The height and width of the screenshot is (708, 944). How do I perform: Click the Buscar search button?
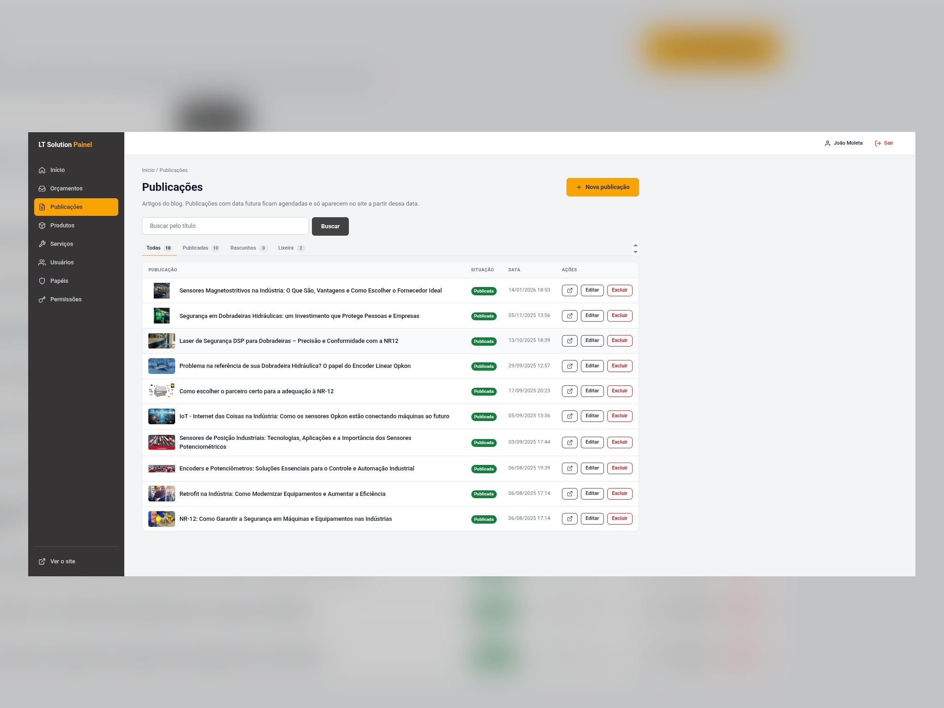pyautogui.click(x=330, y=226)
